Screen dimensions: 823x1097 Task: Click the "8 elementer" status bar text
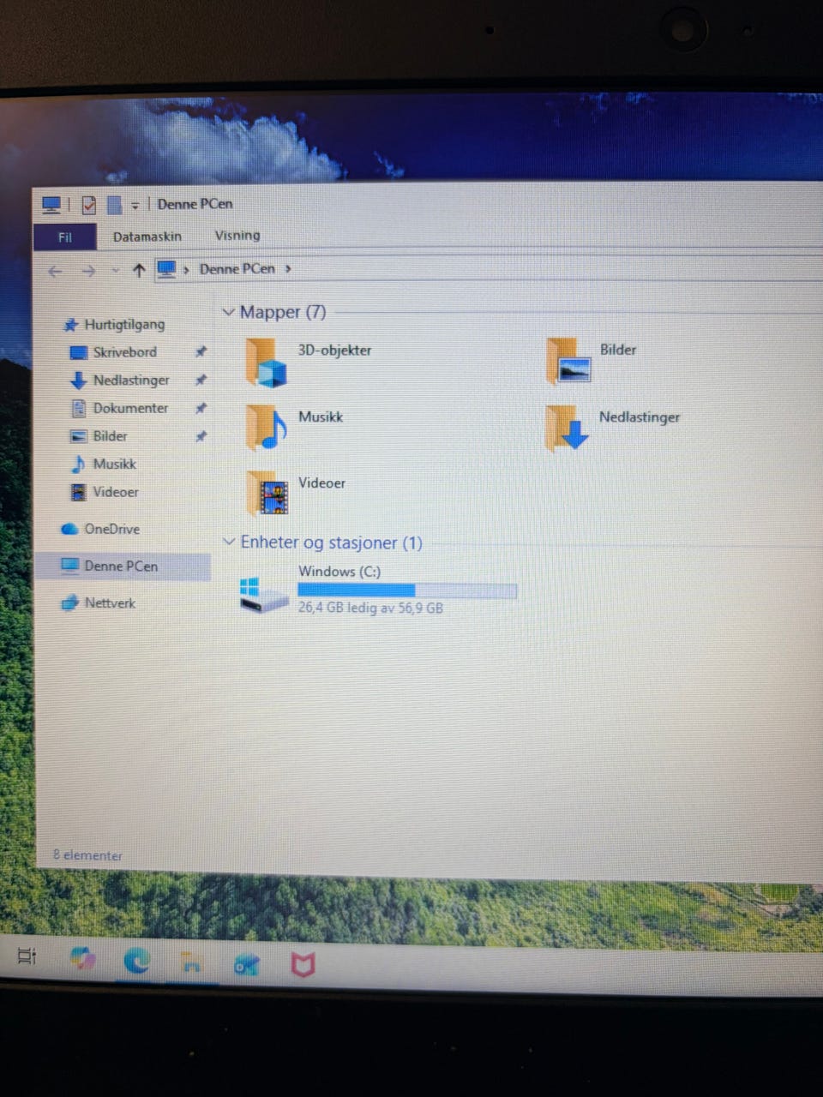coord(87,855)
